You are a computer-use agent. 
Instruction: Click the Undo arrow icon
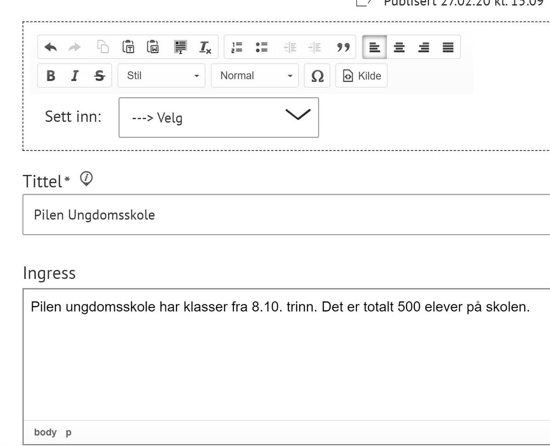50,47
